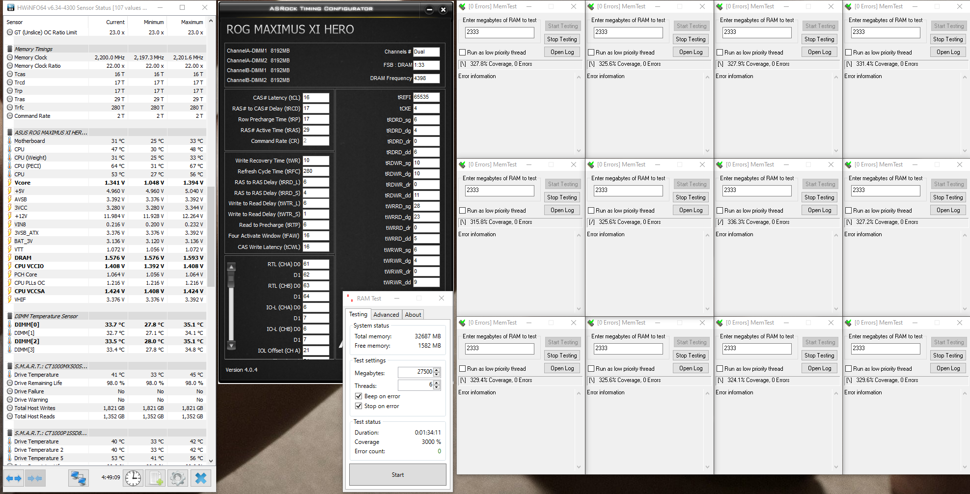Click the CAS# Latency (tCL) value field
The image size is (970, 494).
[x=316, y=98]
